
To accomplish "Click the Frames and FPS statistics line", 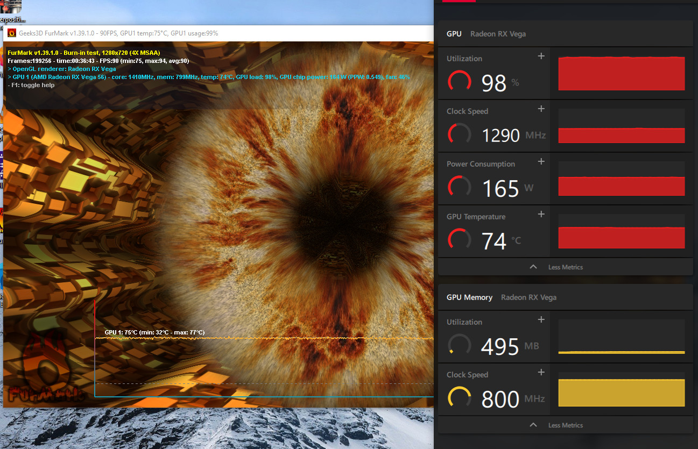I will (x=98, y=61).
